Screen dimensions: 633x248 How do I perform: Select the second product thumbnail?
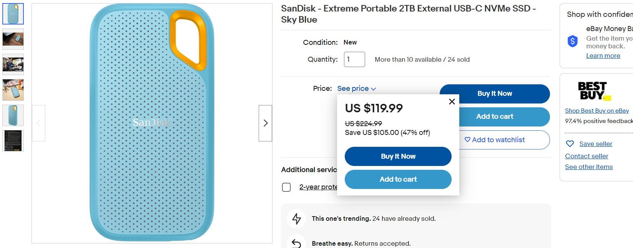click(x=13, y=39)
